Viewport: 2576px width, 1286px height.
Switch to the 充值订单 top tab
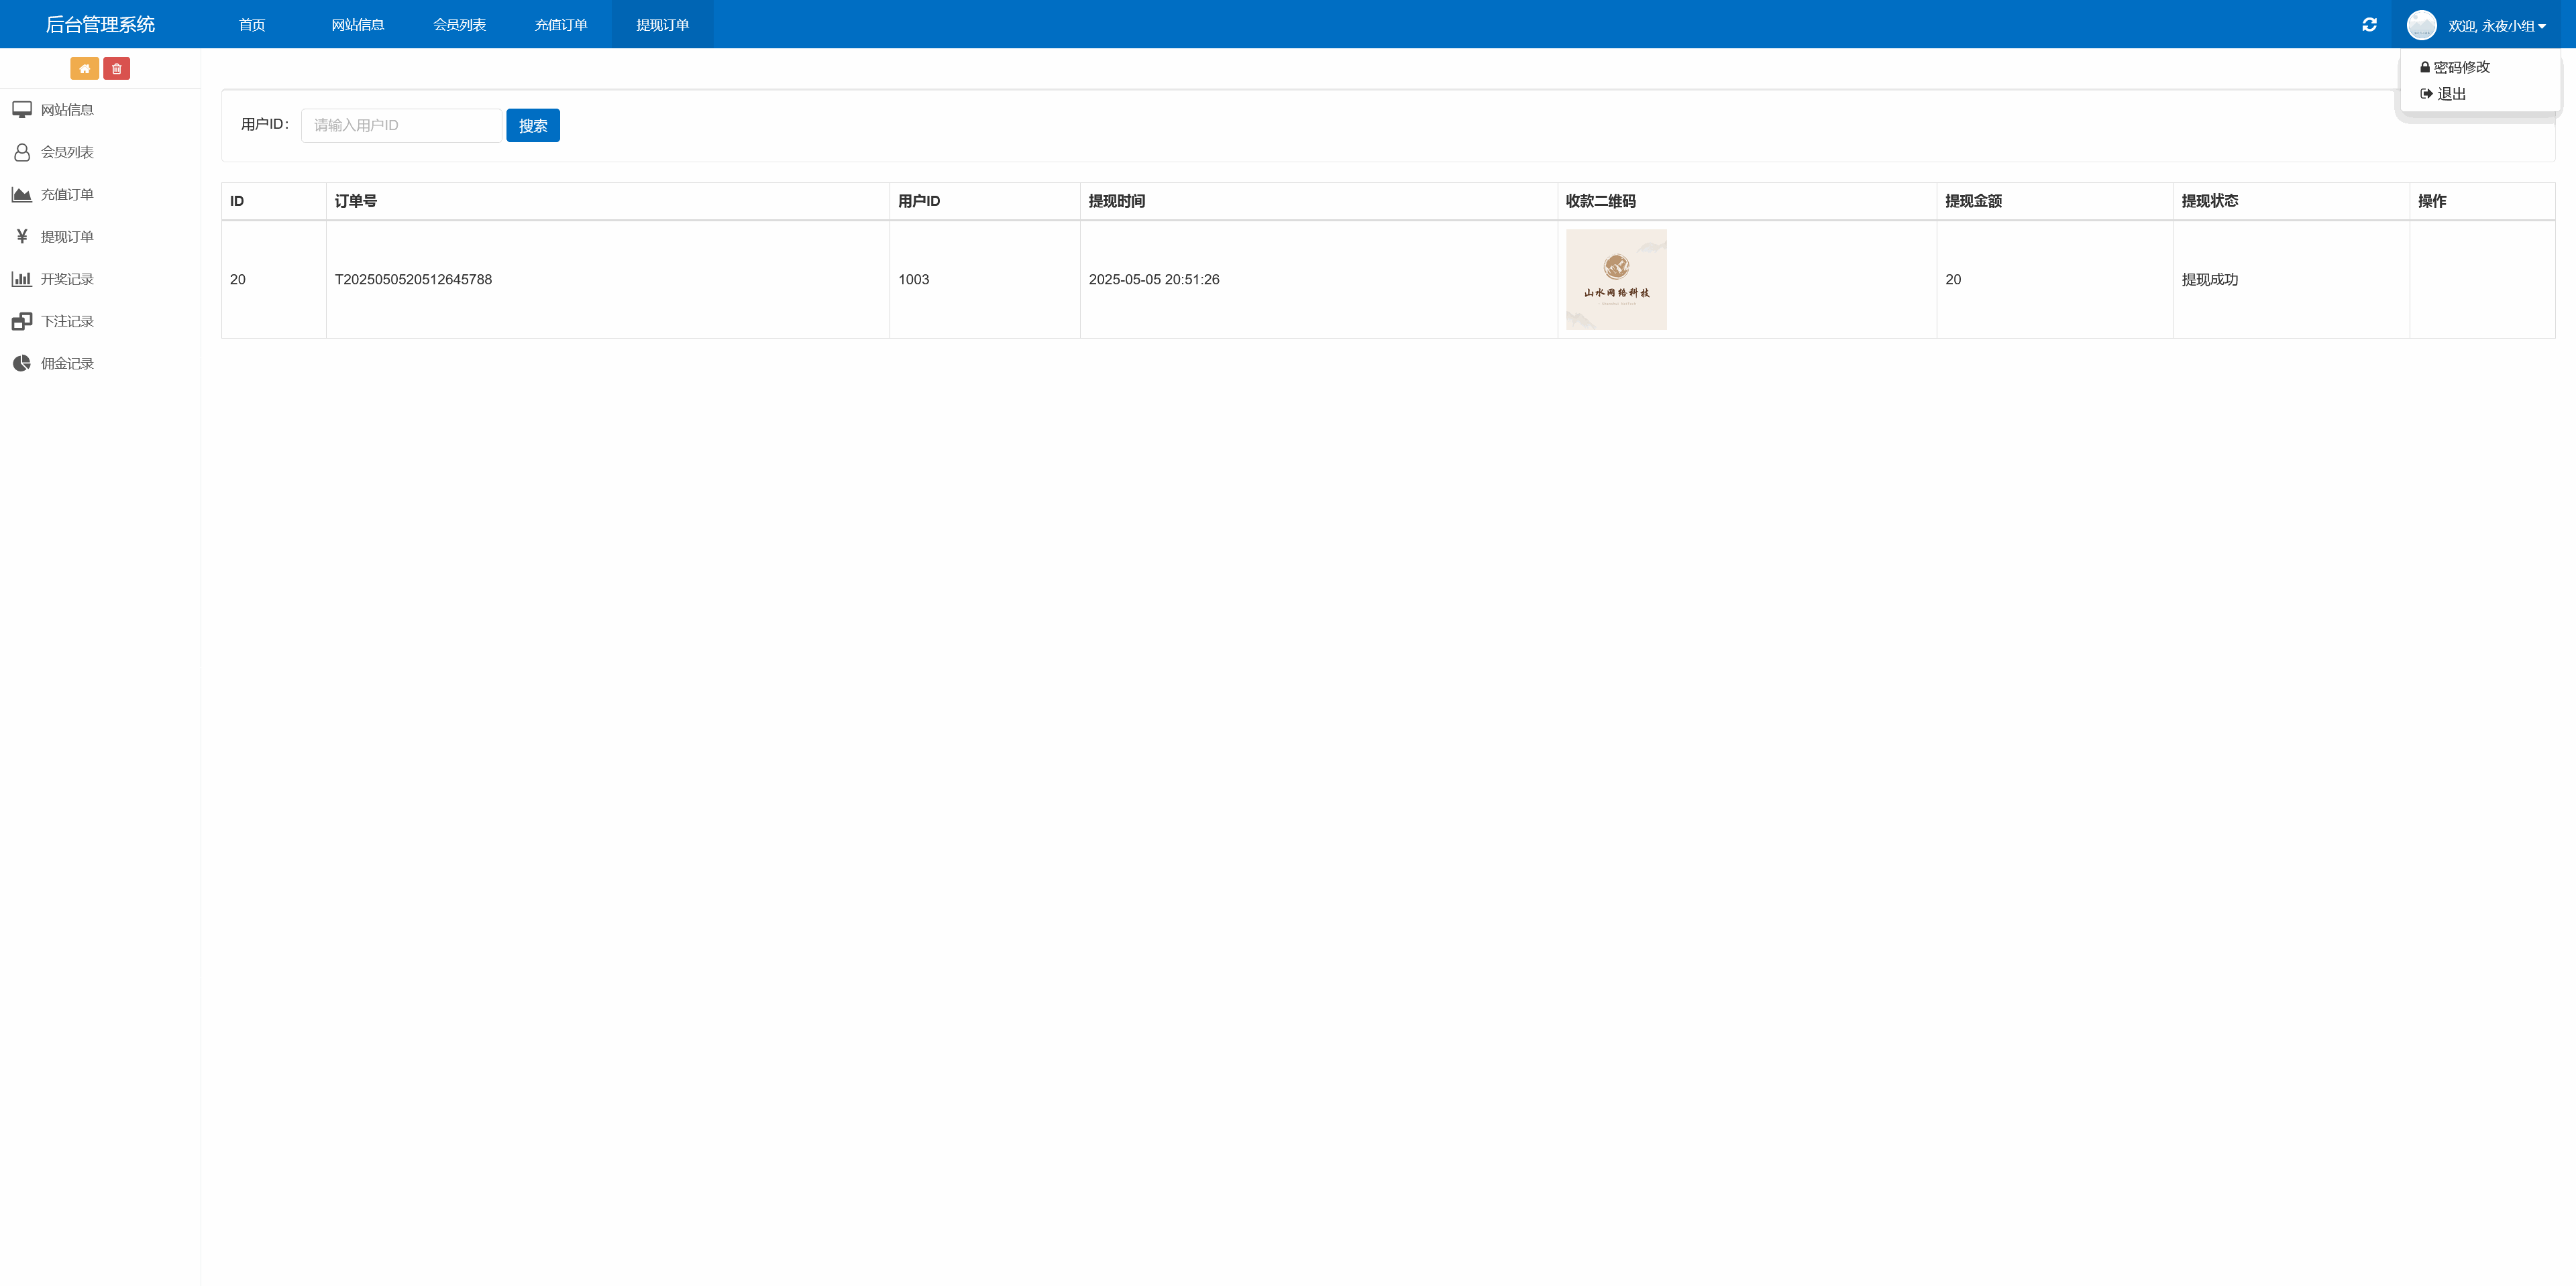pos(560,25)
